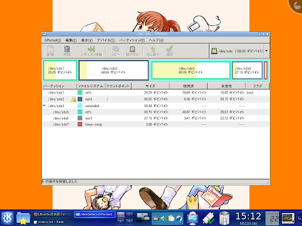Switch to virtual desktop 2 in pager
Viewport: 302px width, 226px height.
[x=129, y=215]
